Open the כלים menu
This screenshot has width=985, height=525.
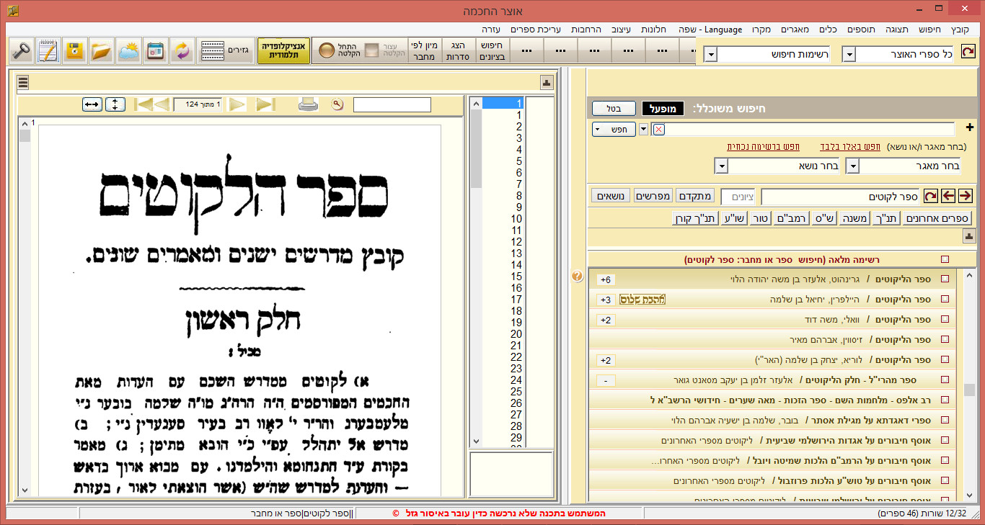[828, 30]
